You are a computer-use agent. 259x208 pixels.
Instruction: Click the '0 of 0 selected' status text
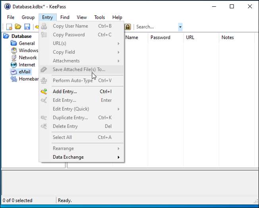(x=17, y=200)
